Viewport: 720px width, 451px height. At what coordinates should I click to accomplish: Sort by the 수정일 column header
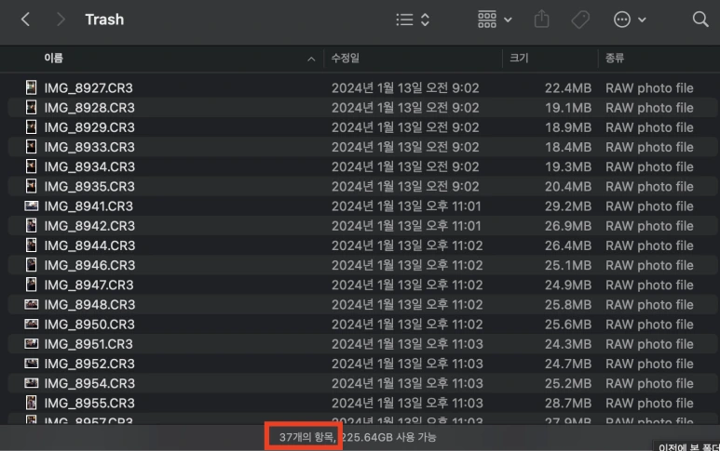[x=346, y=58]
